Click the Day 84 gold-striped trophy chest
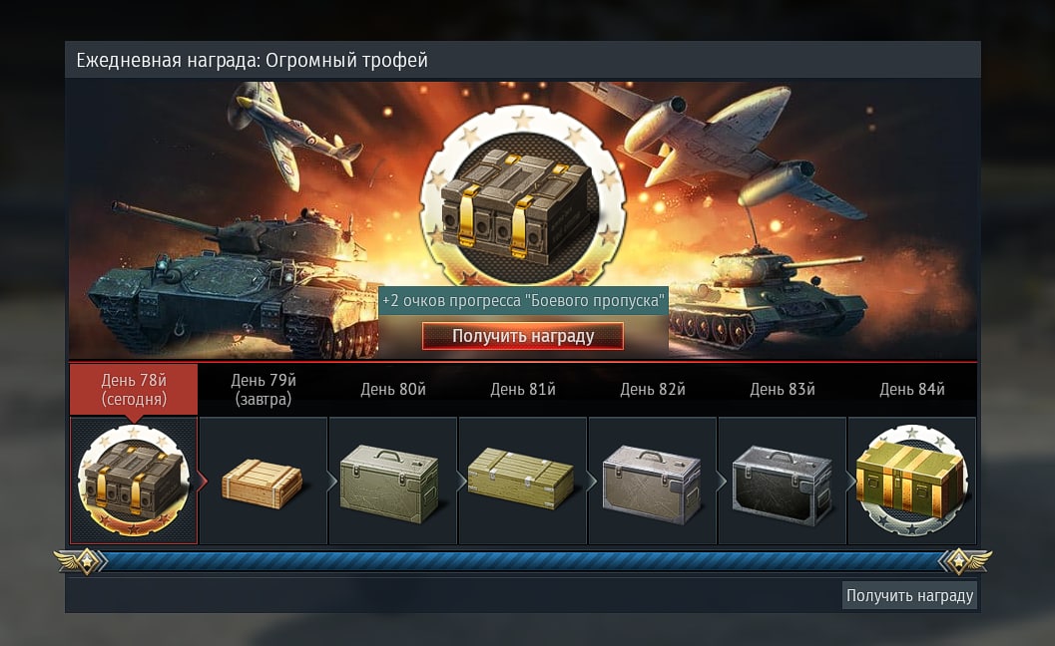 tap(911, 480)
